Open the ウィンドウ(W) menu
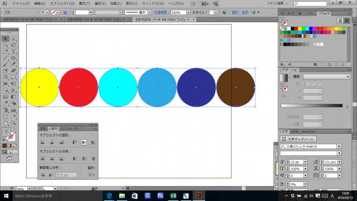357x201 pixels. tap(153, 4)
